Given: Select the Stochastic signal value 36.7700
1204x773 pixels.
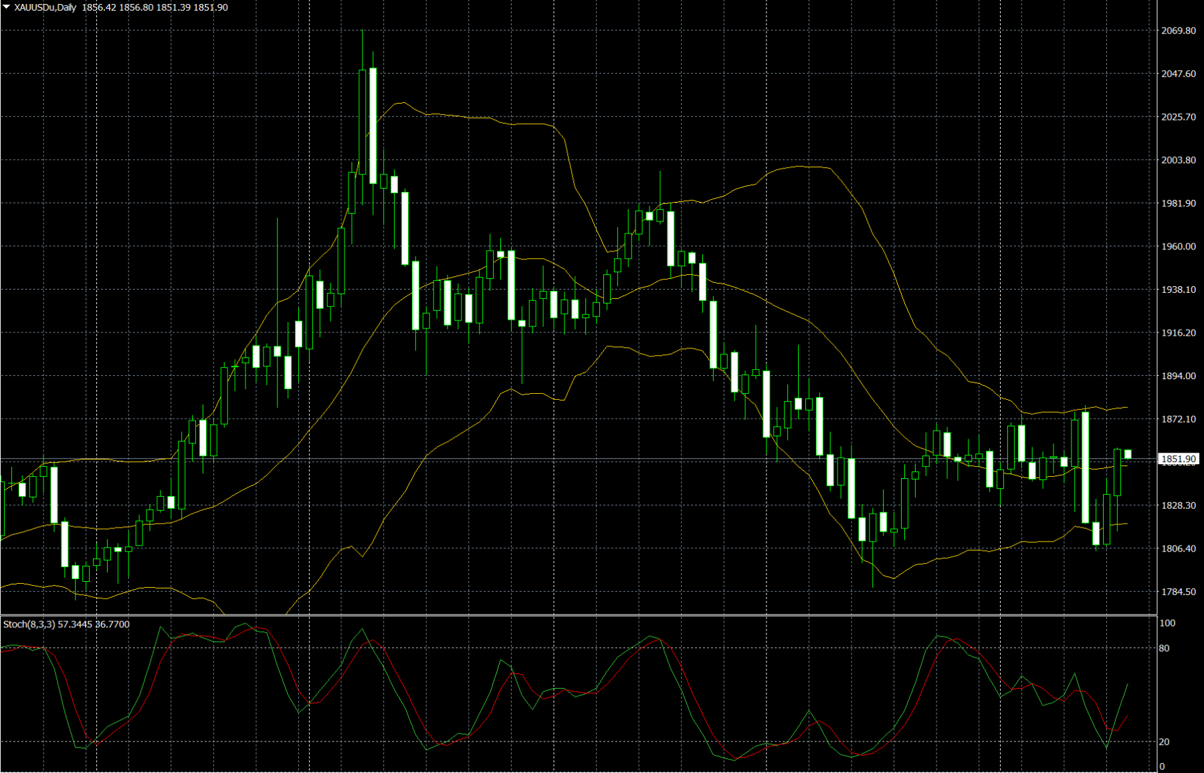Looking at the screenshot, I should 112,625.
